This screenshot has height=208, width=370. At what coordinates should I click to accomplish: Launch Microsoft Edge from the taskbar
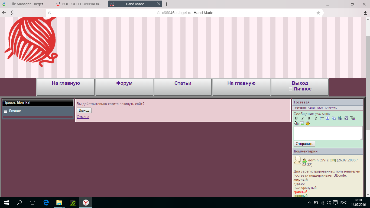tap(46, 203)
